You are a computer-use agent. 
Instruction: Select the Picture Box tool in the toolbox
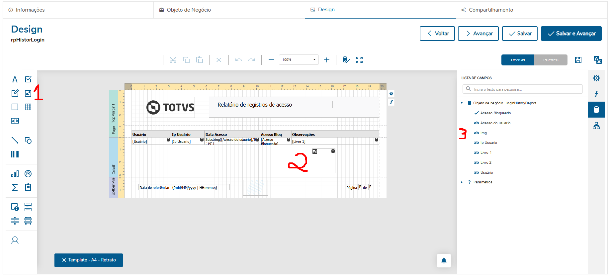[28, 93]
